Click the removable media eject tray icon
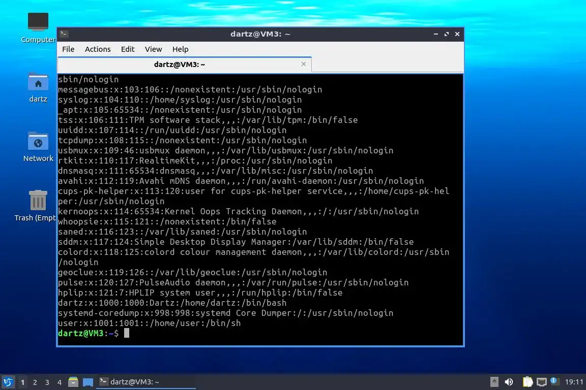 tap(494, 382)
